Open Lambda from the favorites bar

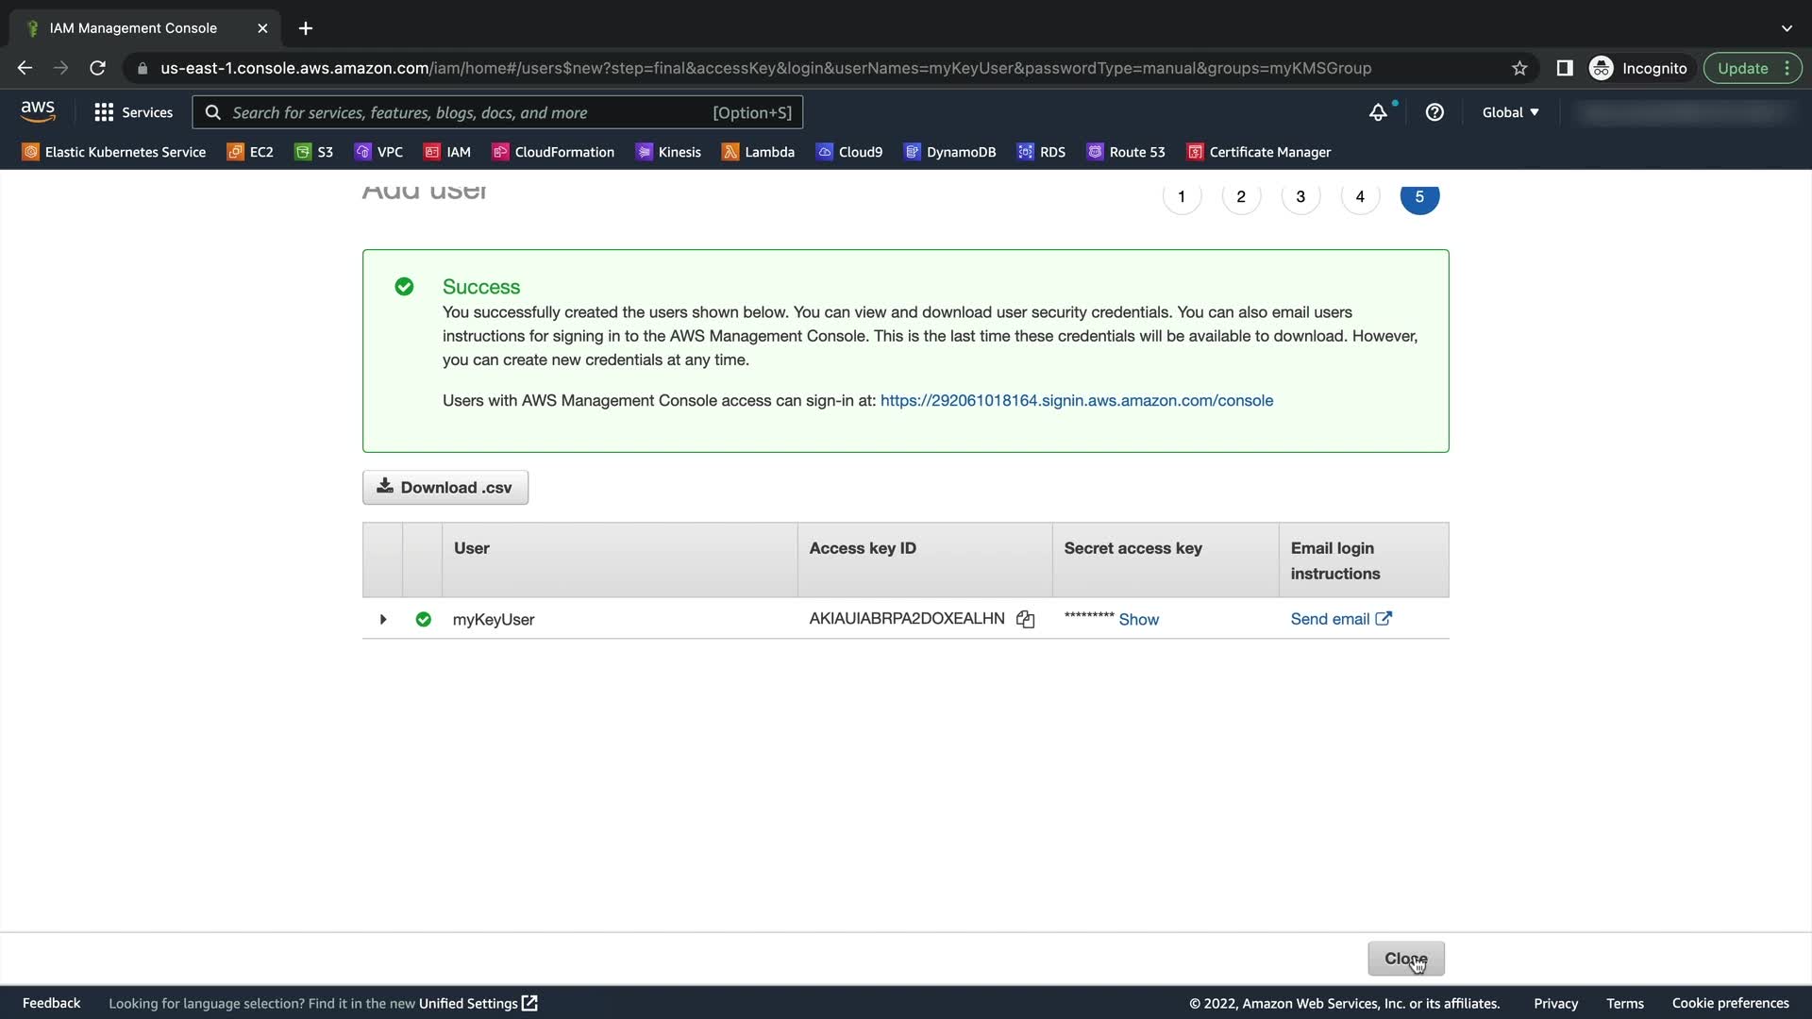point(758,152)
